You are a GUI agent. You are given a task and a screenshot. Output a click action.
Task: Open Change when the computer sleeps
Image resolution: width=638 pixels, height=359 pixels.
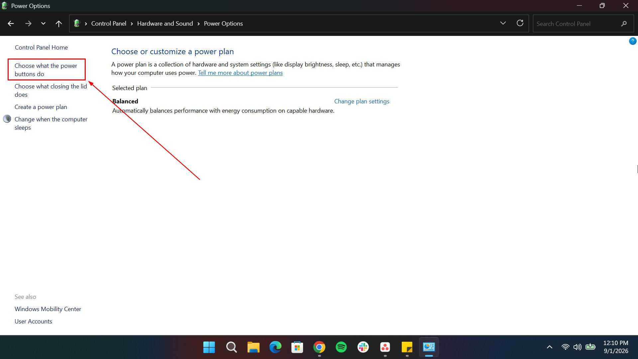pos(51,123)
